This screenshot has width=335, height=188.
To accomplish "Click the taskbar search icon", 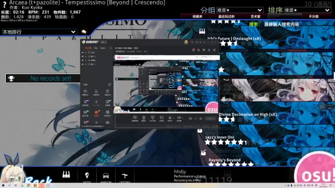I will pyautogui.click(x=9, y=185).
